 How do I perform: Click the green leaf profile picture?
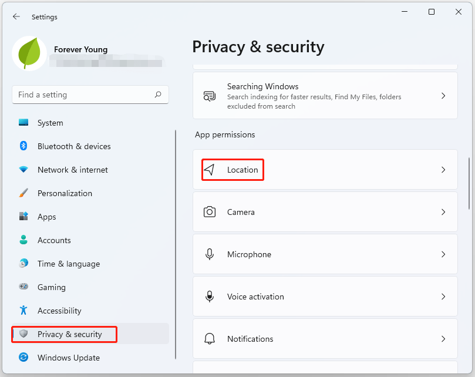click(29, 53)
